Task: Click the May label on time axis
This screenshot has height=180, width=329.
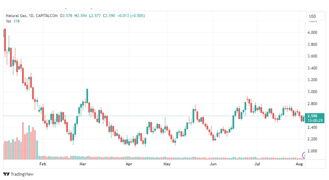Action: click(167, 164)
